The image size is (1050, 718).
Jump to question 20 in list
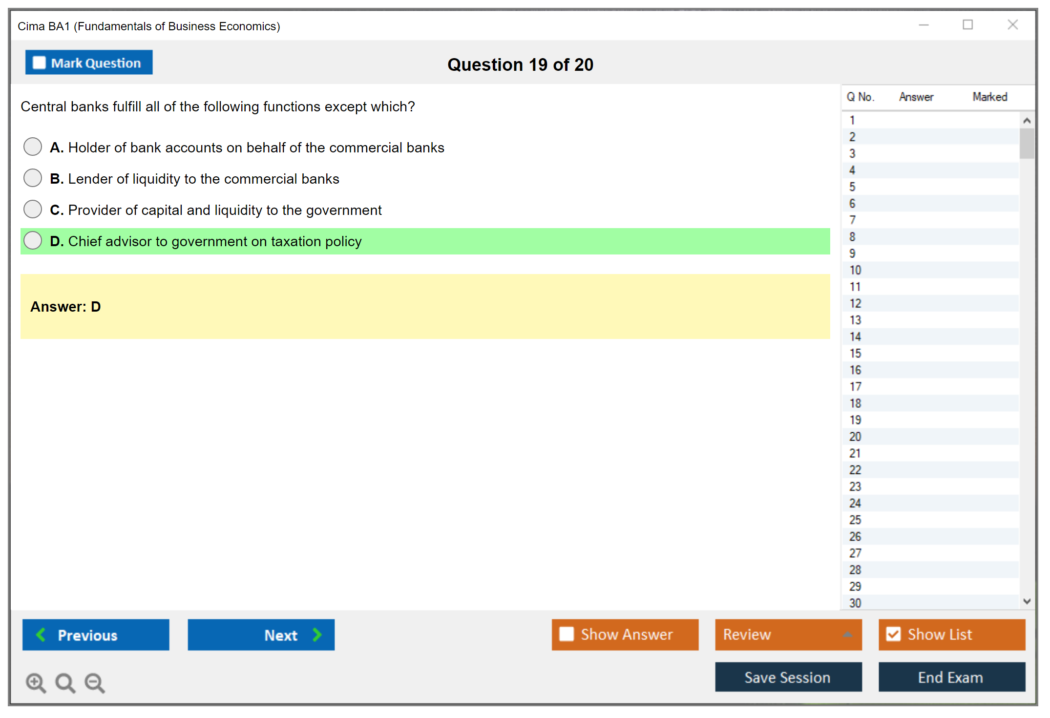point(855,437)
